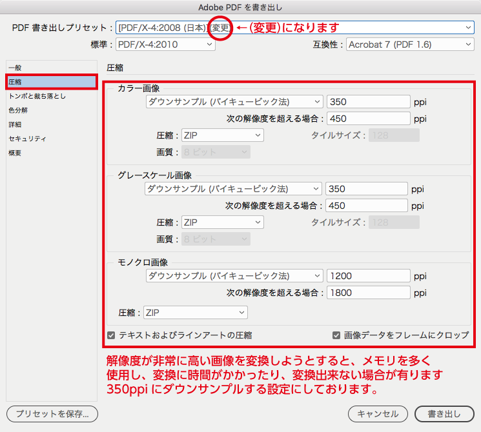Open グレースケール画像 画質 8ビット dropdown
This screenshot has height=432, width=481.
(216, 239)
